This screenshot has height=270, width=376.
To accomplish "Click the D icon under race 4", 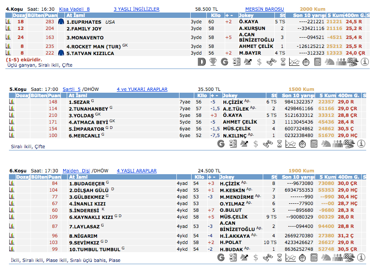I will tap(201, 62).
